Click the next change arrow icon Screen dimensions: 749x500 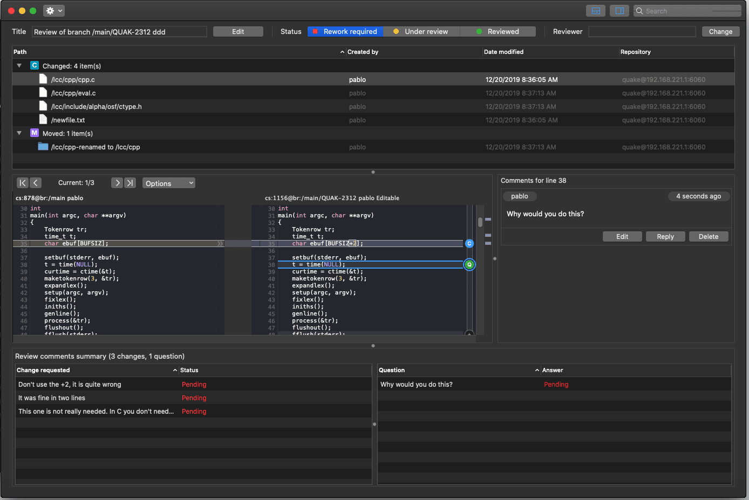(x=117, y=183)
